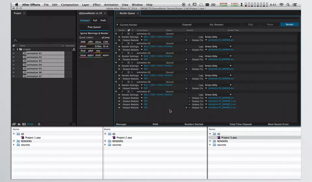Toggle render checkbox for animaiton 07
This screenshot has height=182, width=312.
122,91
